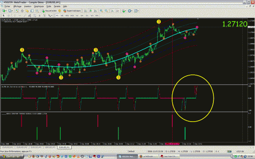This screenshot has width=255, height=159.
Task: Select the EURUSD,M1 chart tab
Action: click(x=64, y=147)
